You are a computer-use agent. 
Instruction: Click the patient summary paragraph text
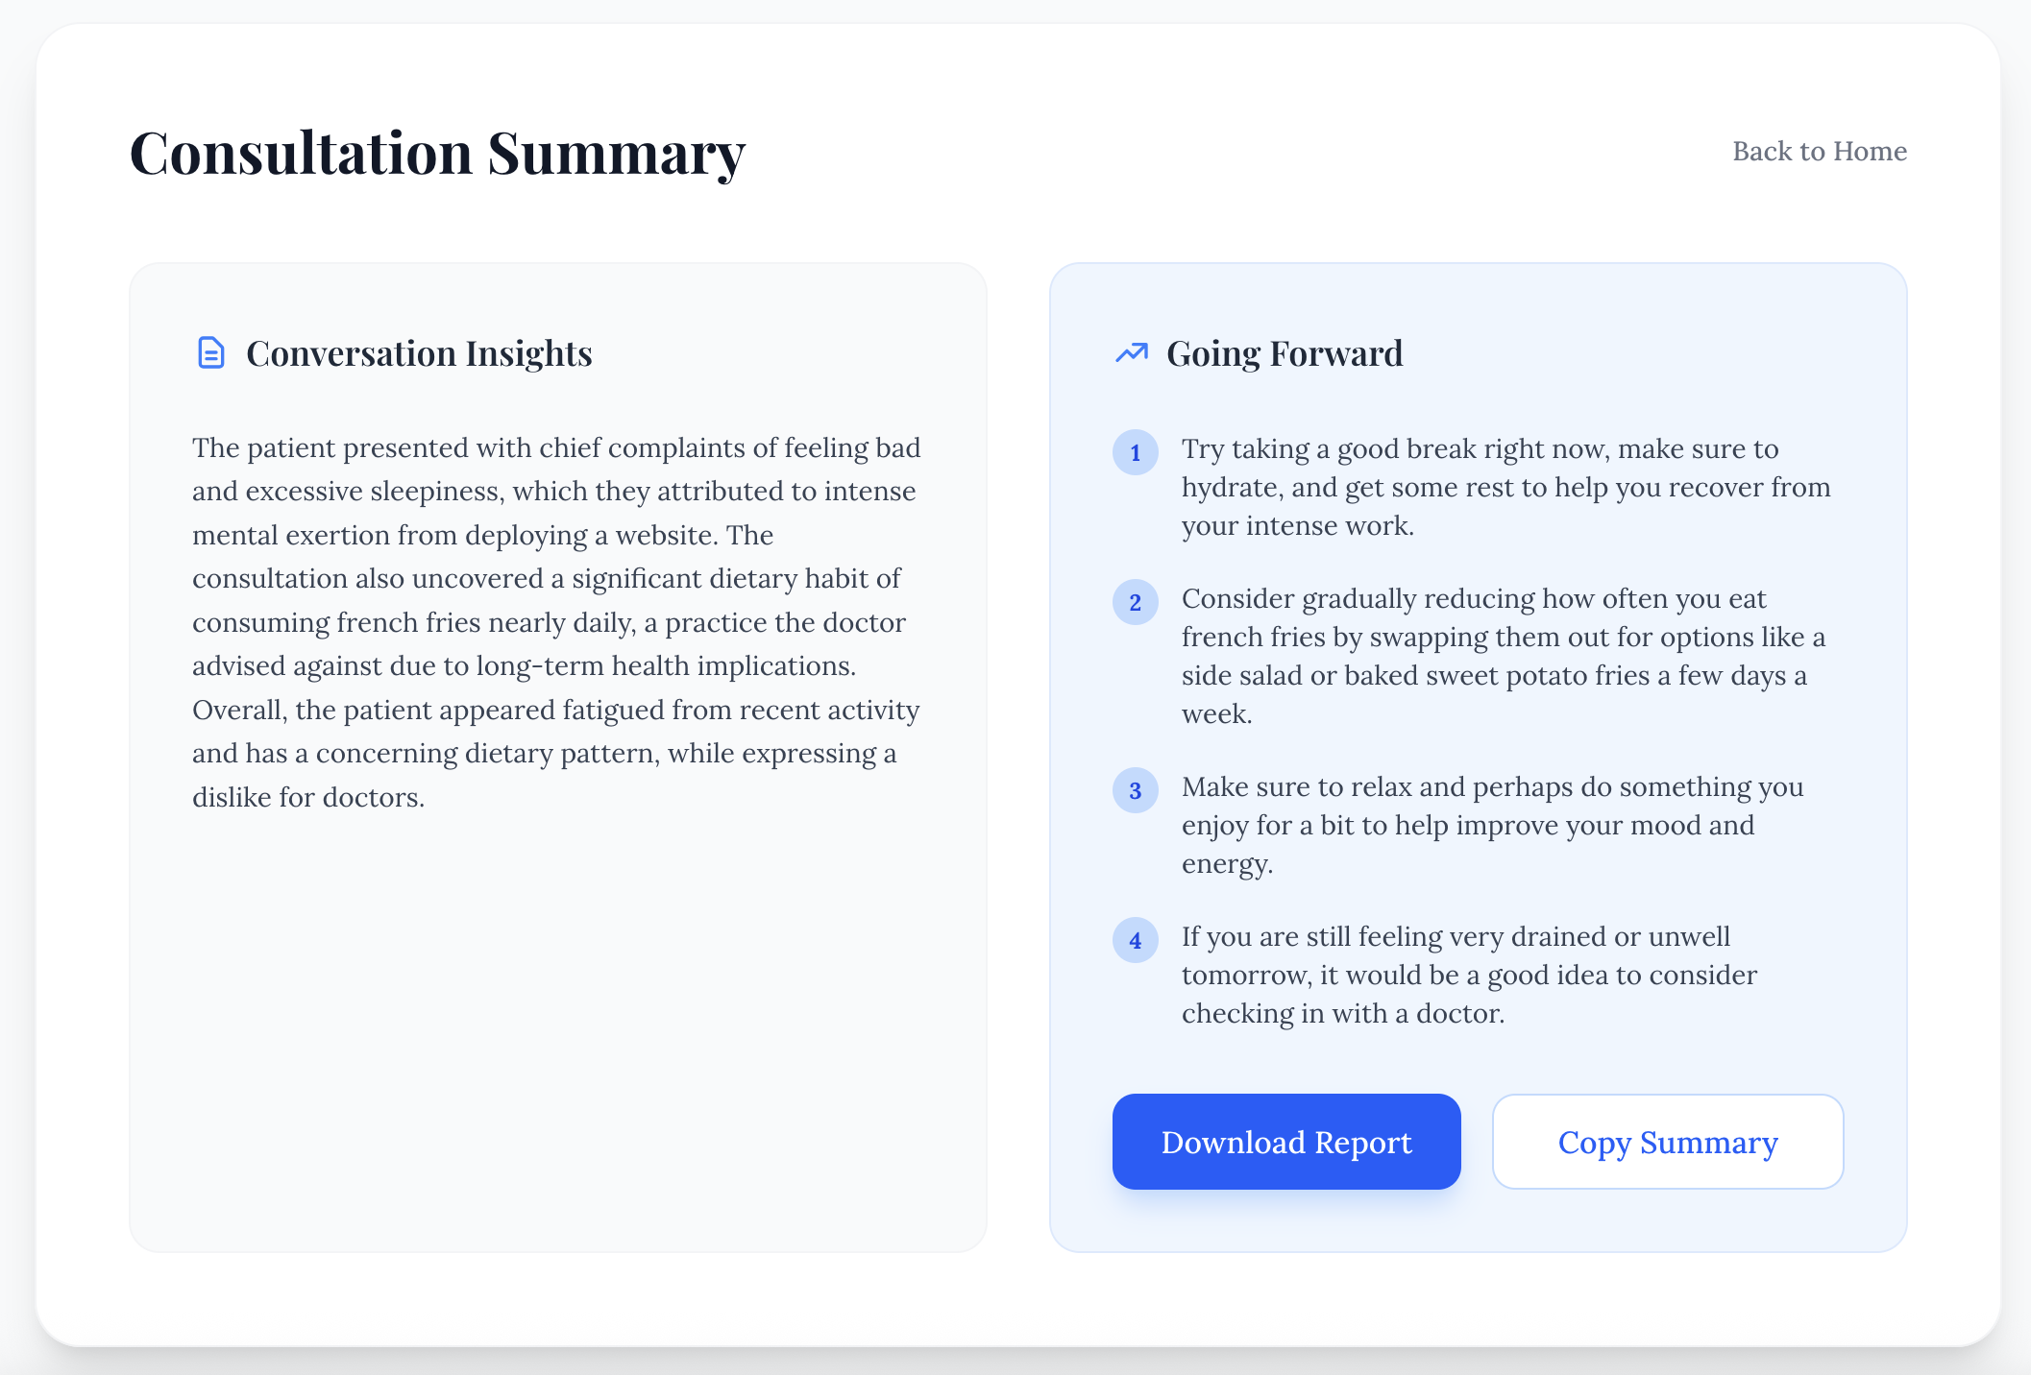coord(555,621)
